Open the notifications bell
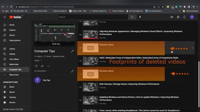The height and width of the screenshot is (112, 200). point(184,17)
